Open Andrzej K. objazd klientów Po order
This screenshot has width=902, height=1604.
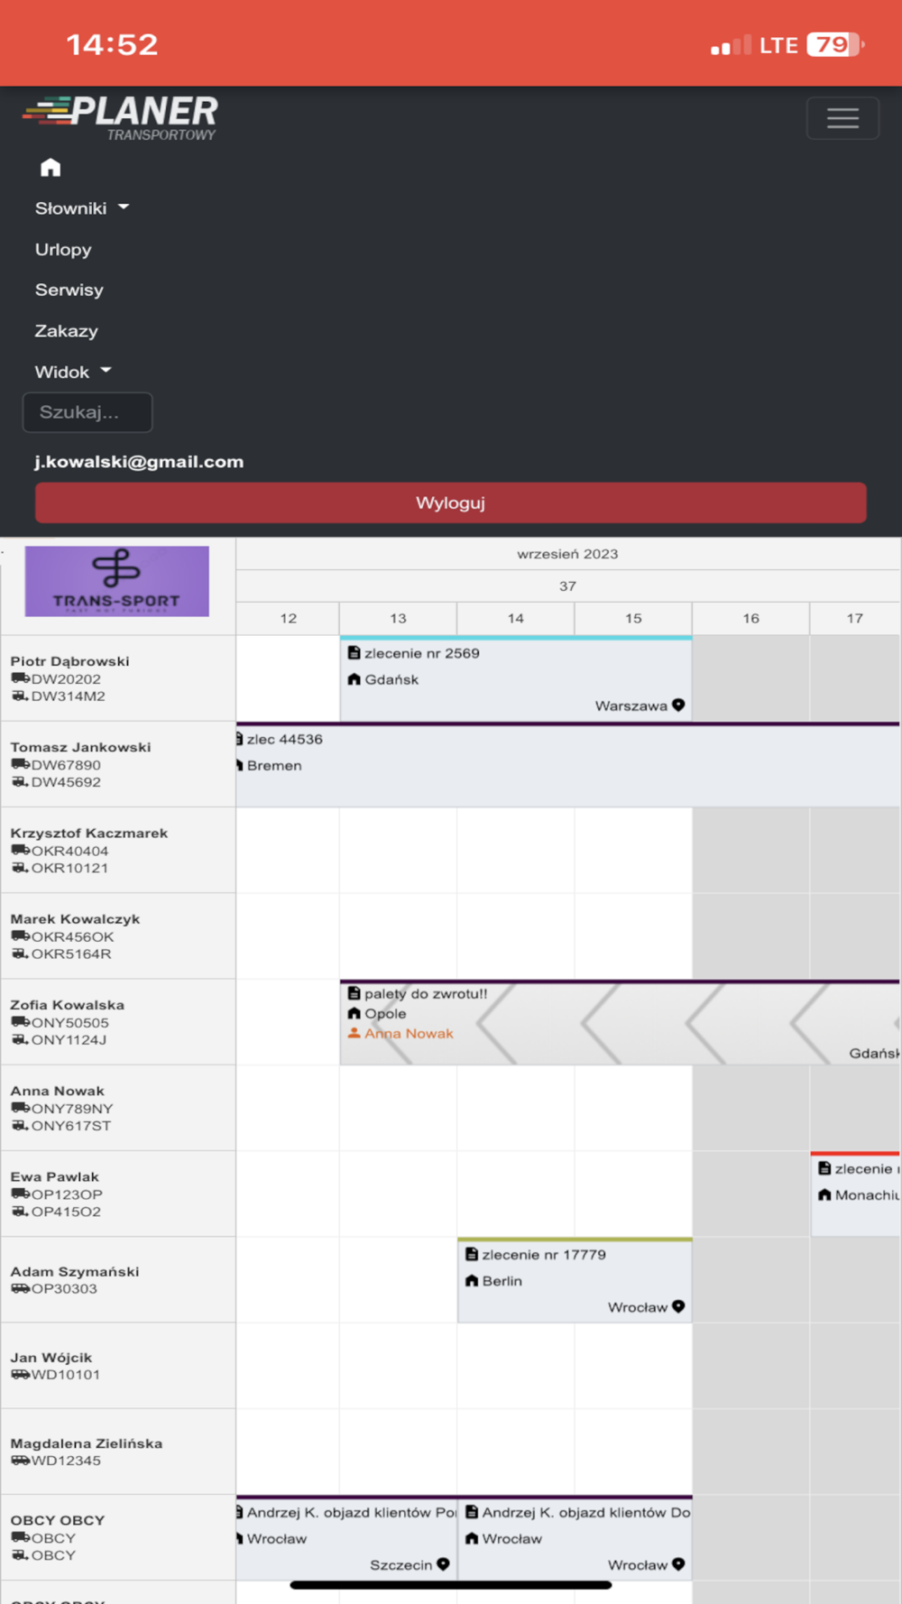coord(346,1537)
